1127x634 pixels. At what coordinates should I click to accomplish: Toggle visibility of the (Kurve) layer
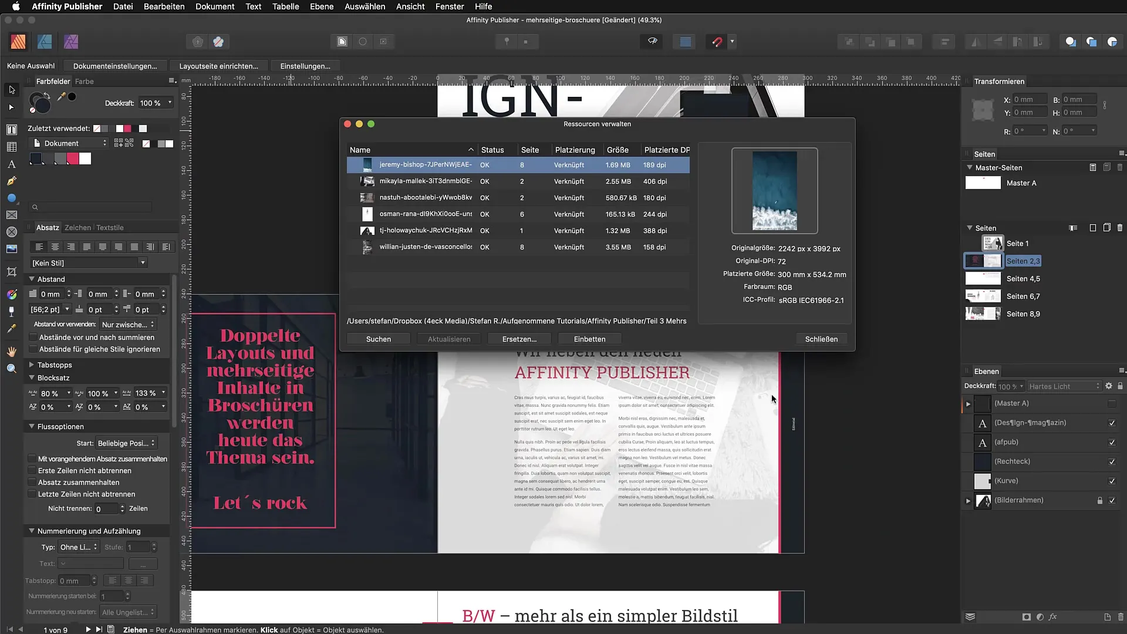[1112, 481]
